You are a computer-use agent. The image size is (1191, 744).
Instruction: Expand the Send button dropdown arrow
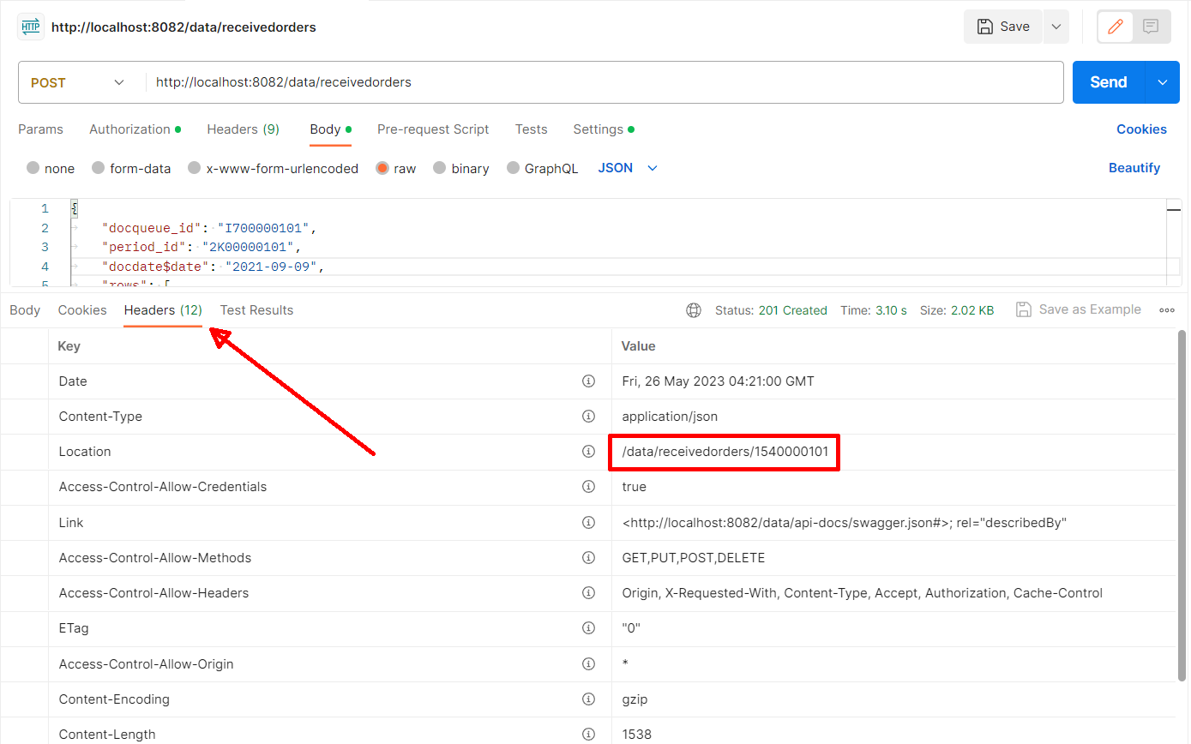pyautogui.click(x=1163, y=82)
